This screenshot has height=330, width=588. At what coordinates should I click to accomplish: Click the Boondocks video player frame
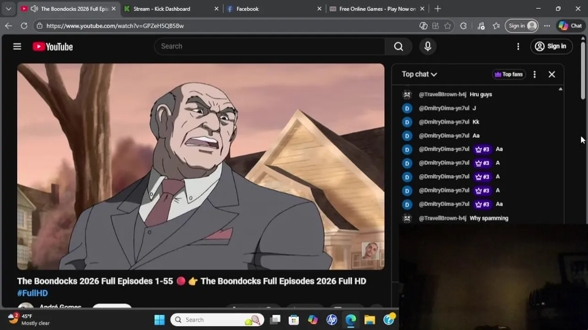201,166
